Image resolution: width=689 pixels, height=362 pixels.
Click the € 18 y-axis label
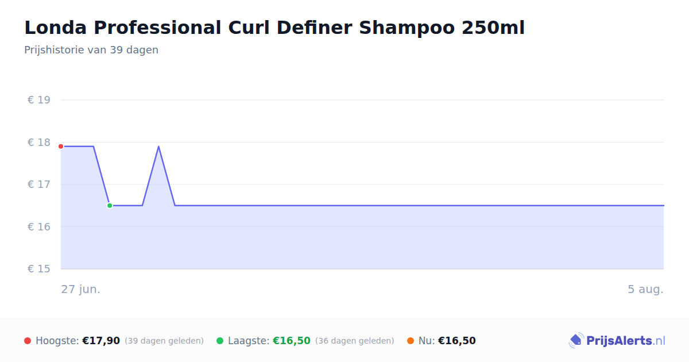[x=39, y=143]
